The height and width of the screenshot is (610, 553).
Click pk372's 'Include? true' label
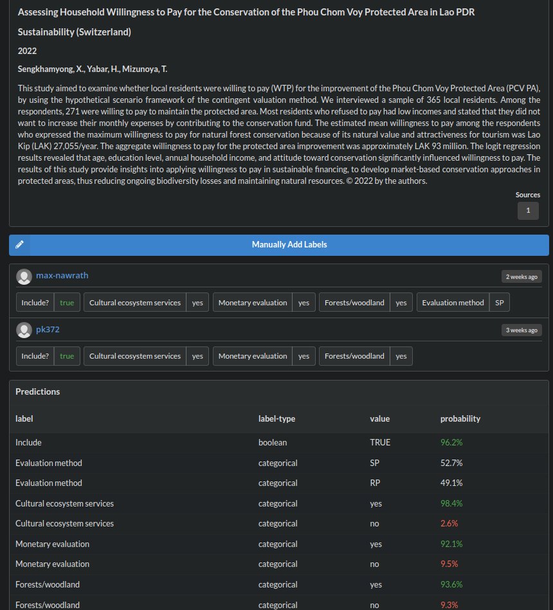pos(48,356)
